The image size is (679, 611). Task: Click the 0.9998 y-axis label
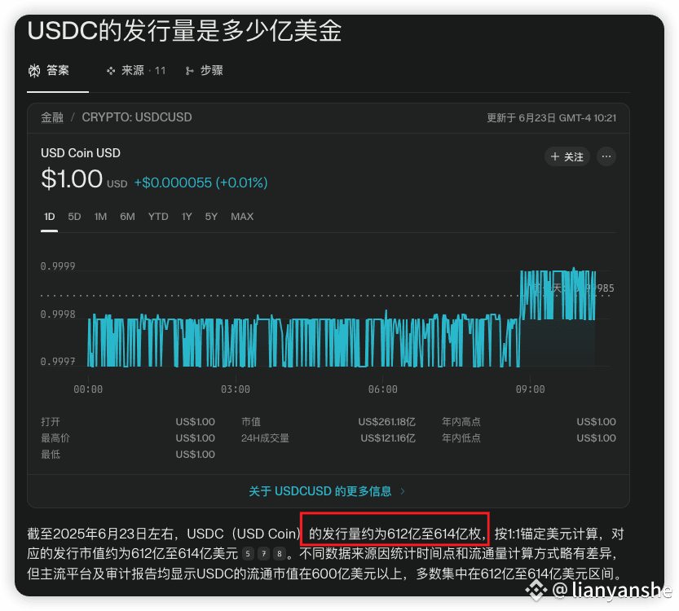[58, 314]
